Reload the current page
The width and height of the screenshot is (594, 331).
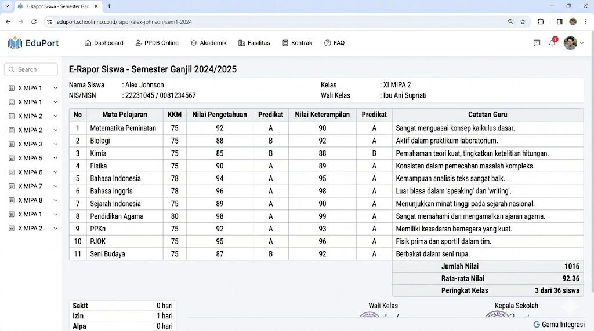34,22
